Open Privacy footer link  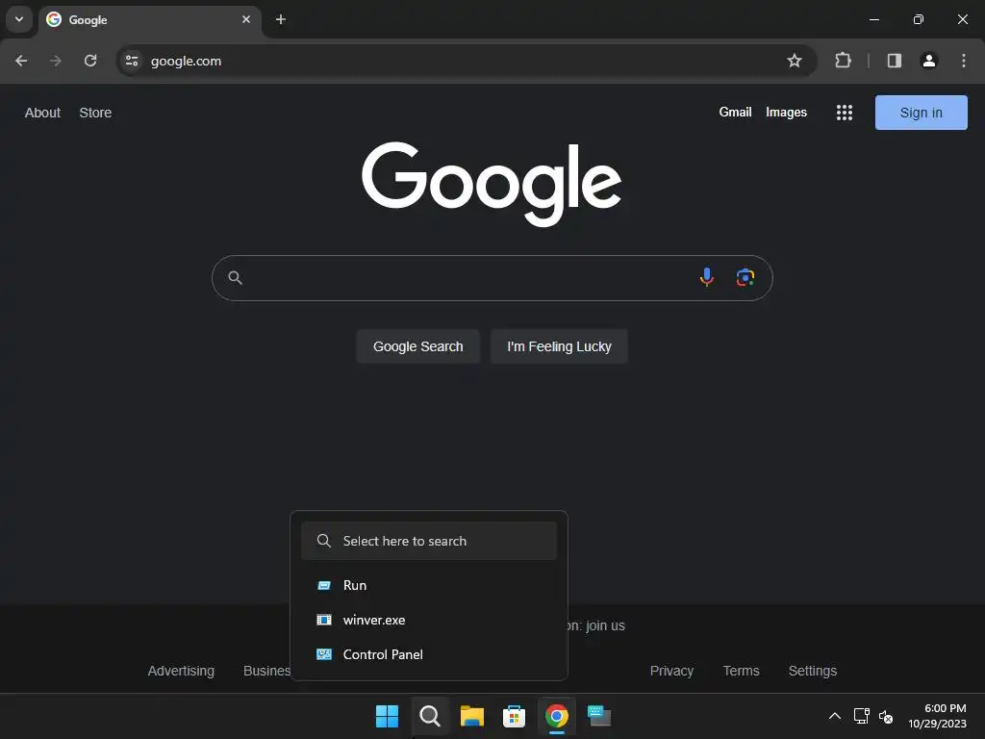[x=671, y=671]
